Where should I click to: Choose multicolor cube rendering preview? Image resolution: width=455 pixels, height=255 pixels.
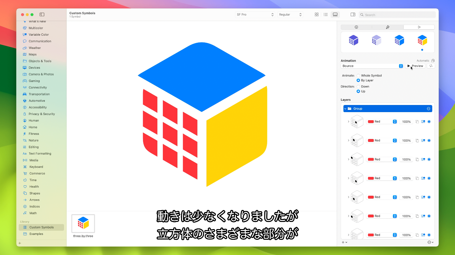(x=422, y=41)
